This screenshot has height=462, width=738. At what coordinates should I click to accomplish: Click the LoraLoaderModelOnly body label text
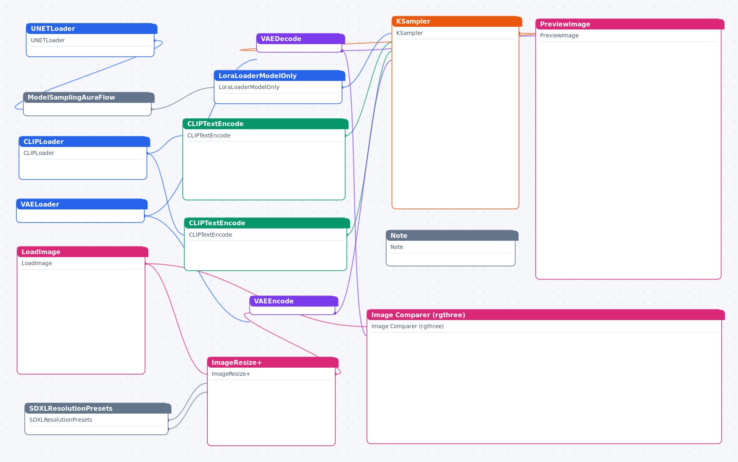[249, 87]
